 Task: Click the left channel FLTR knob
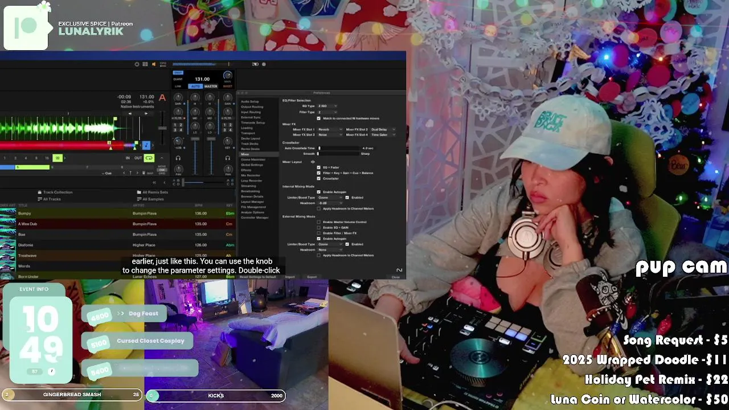(178, 112)
